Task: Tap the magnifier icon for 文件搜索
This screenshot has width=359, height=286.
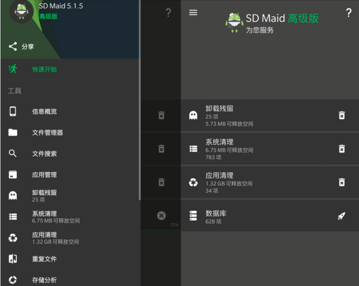Action: (13, 153)
